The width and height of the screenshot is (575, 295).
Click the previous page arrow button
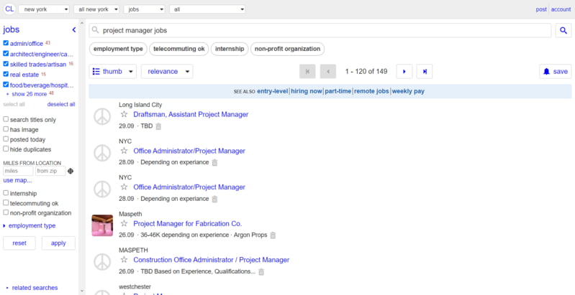(328, 71)
